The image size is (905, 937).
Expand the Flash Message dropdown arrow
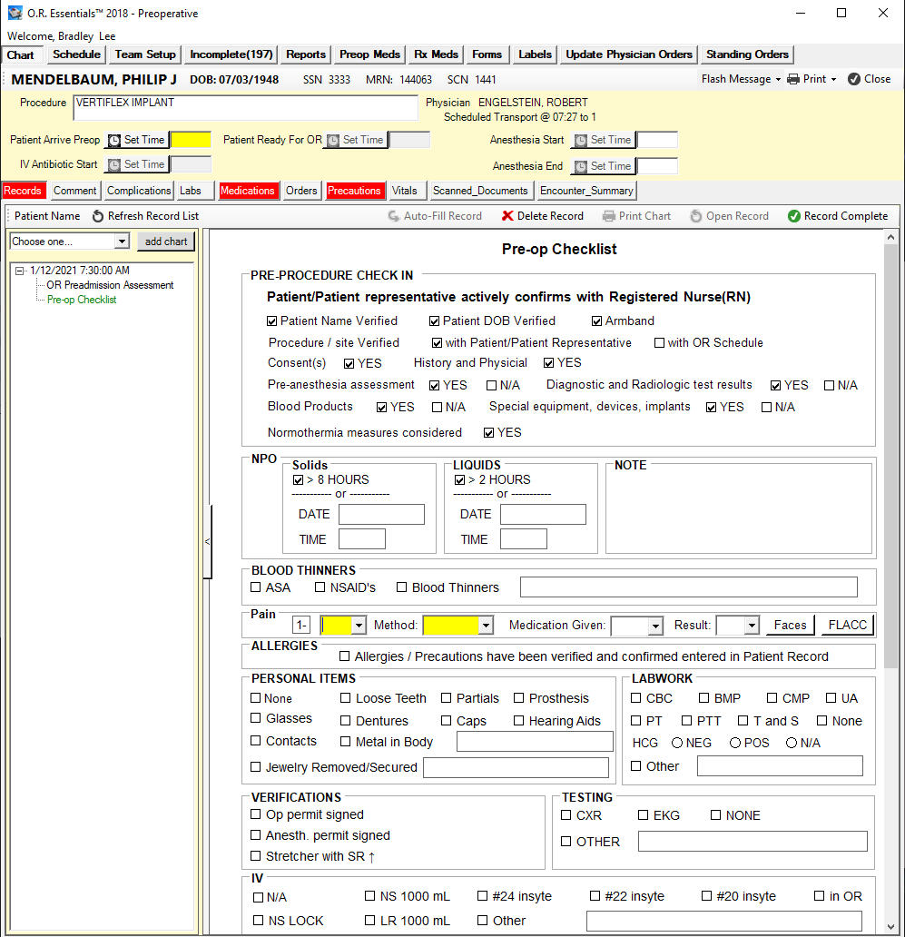coord(778,80)
